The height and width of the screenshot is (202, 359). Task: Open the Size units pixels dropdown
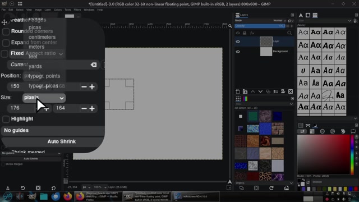click(x=44, y=98)
